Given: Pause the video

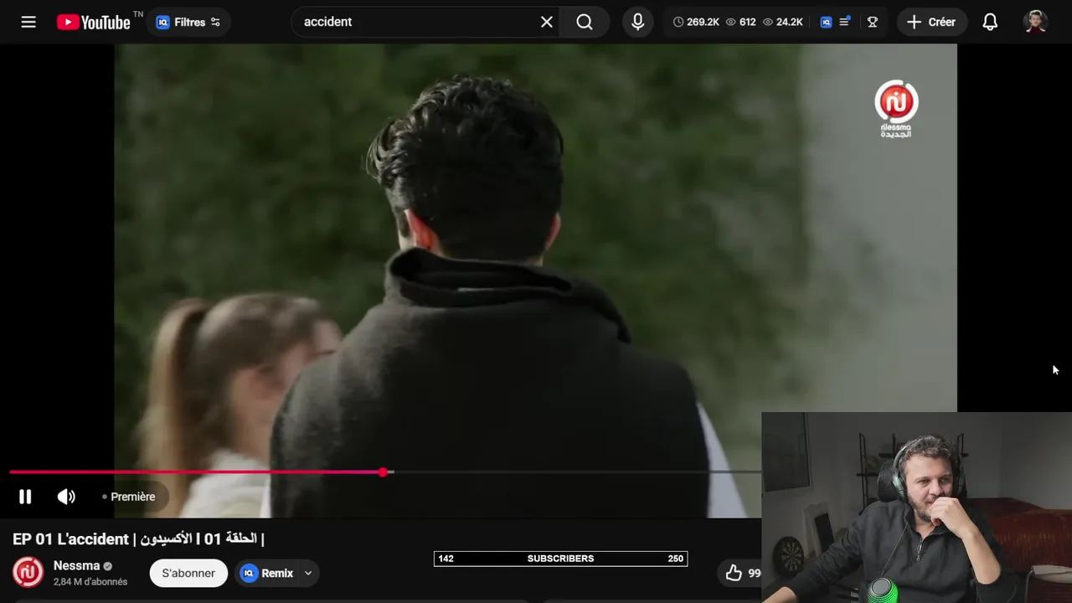Looking at the screenshot, I should click(25, 497).
